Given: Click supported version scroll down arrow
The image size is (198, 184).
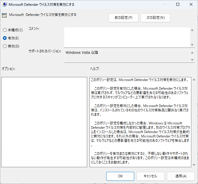Looking at the screenshot, I should (192, 60).
